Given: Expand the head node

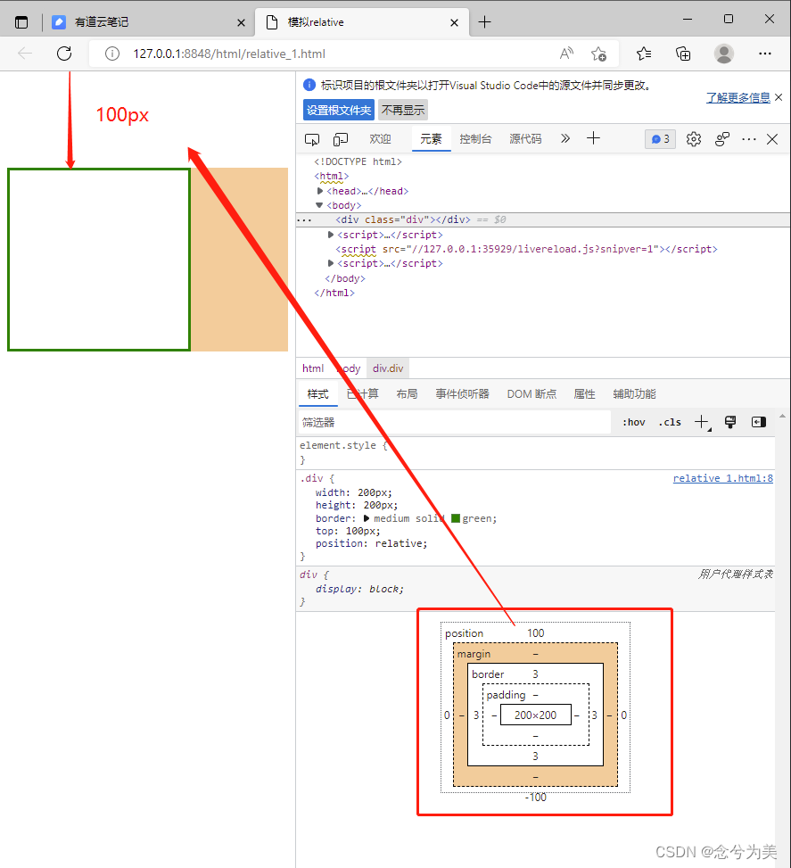Looking at the screenshot, I should pos(320,191).
